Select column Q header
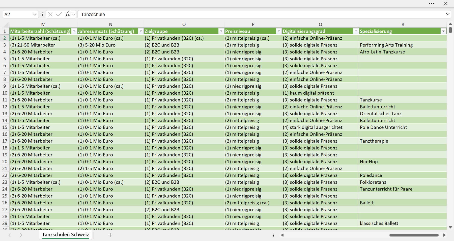The width and height of the screenshot is (454, 241). (x=320, y=24)
